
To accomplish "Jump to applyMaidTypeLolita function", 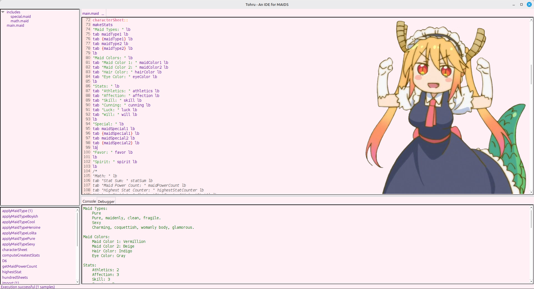I will (x=19, y=233).
